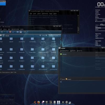Go forward in the file browser toolbar
This screenshot has height=105, width=105.
2,32
